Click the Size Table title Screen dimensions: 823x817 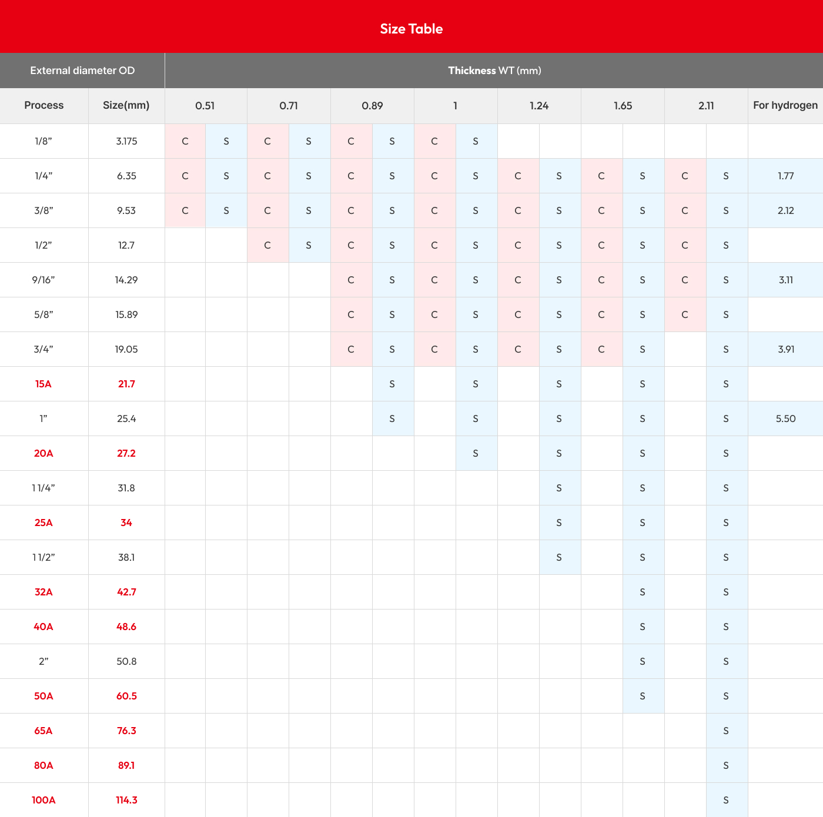(x=411, y=29)
